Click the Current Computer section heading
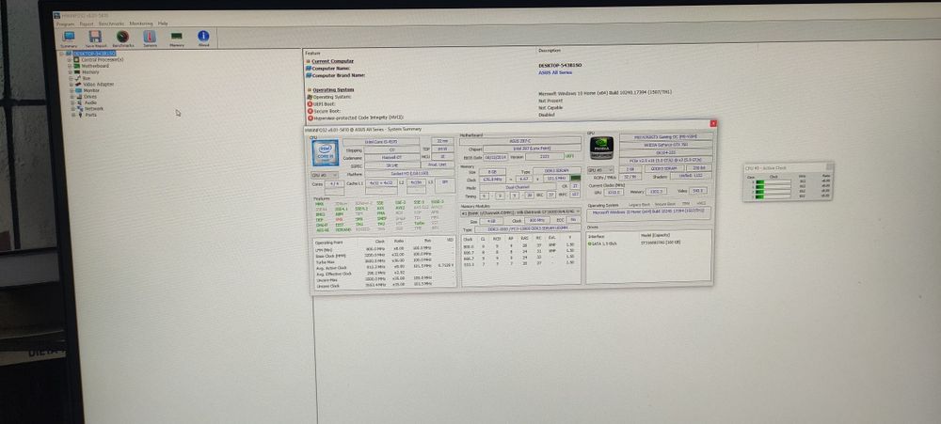Viewport: 941px width, 424px height. (x=332, y=61)
